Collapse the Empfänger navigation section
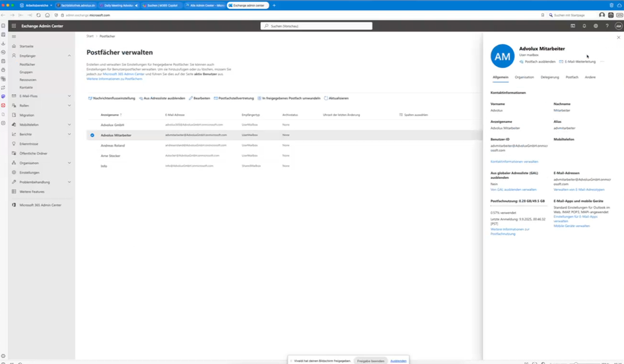 click(x=69, y=55)
